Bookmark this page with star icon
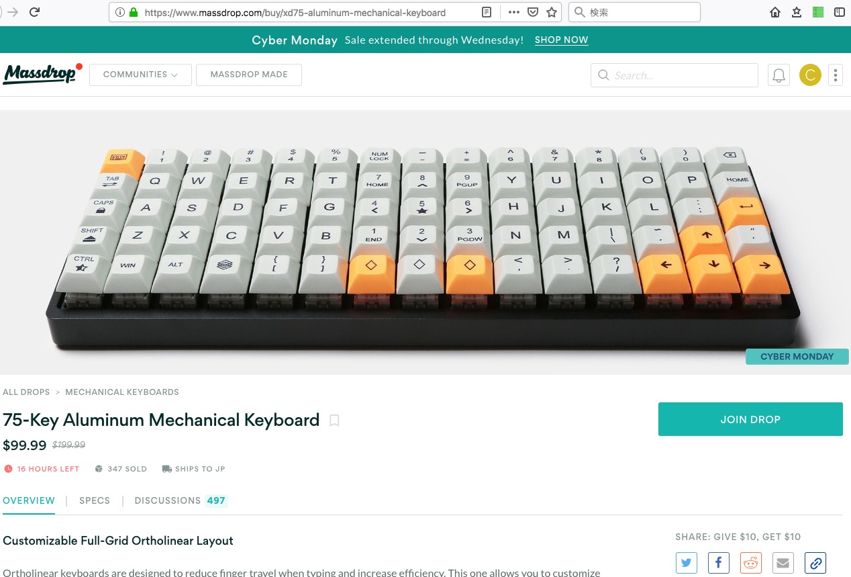The width and height of the screenshot is (851, 577). click(x=552, y=12)
